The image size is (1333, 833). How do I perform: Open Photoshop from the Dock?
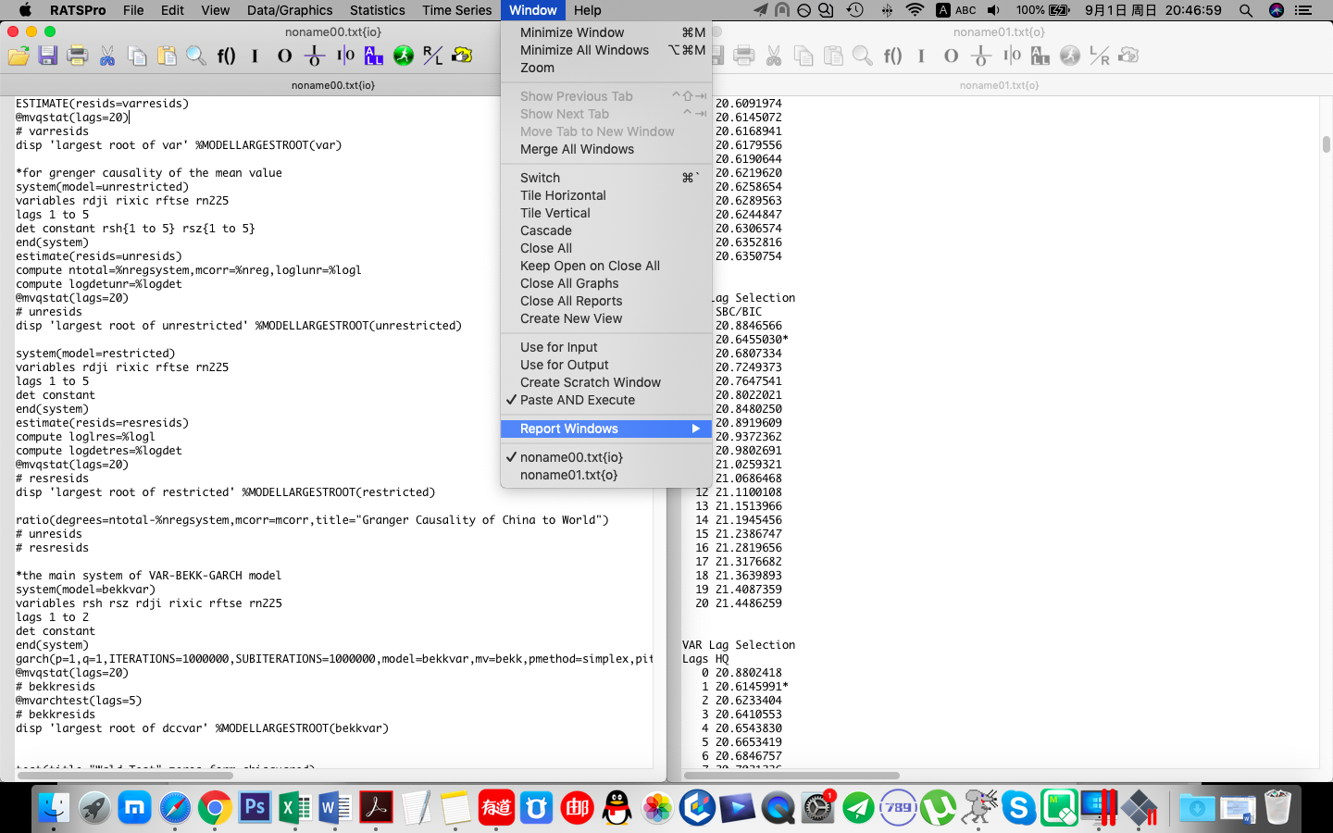click(x=255, y=808)
